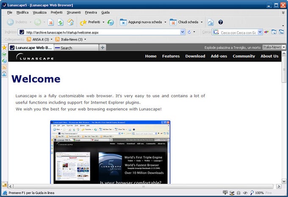The image size is (288, 197).
Task: Click the reload arrow beside address bar
Action: pyautogui.click(x=189, y=32)
